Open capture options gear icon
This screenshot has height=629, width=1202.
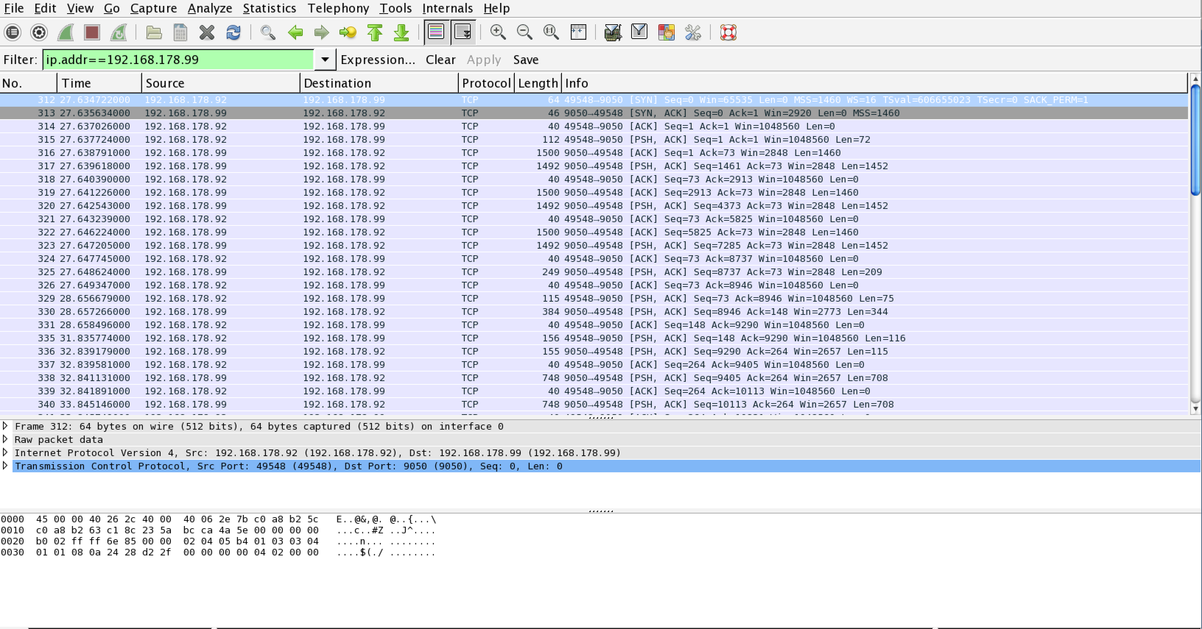click(39, 32)
